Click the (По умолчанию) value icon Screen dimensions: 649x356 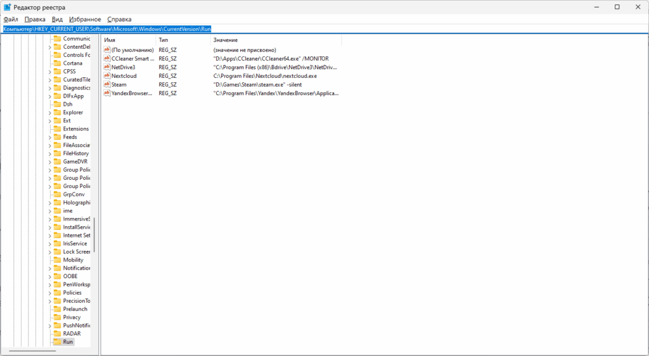[x=106, y=50]
